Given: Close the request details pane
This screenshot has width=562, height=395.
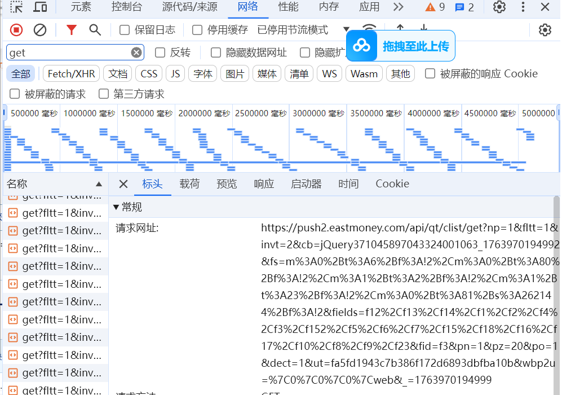Looking at the screenshot, I should tap(123, 184).
